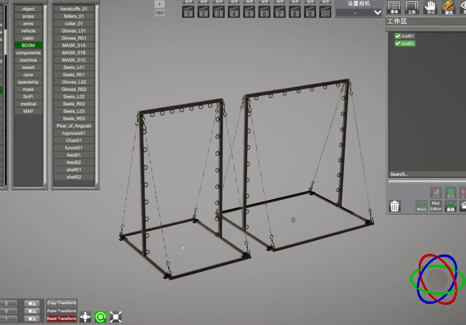Toggle the shelf01 checkbox in workspace list
Viewport: 466px width, 325px height.
[398, 36]
